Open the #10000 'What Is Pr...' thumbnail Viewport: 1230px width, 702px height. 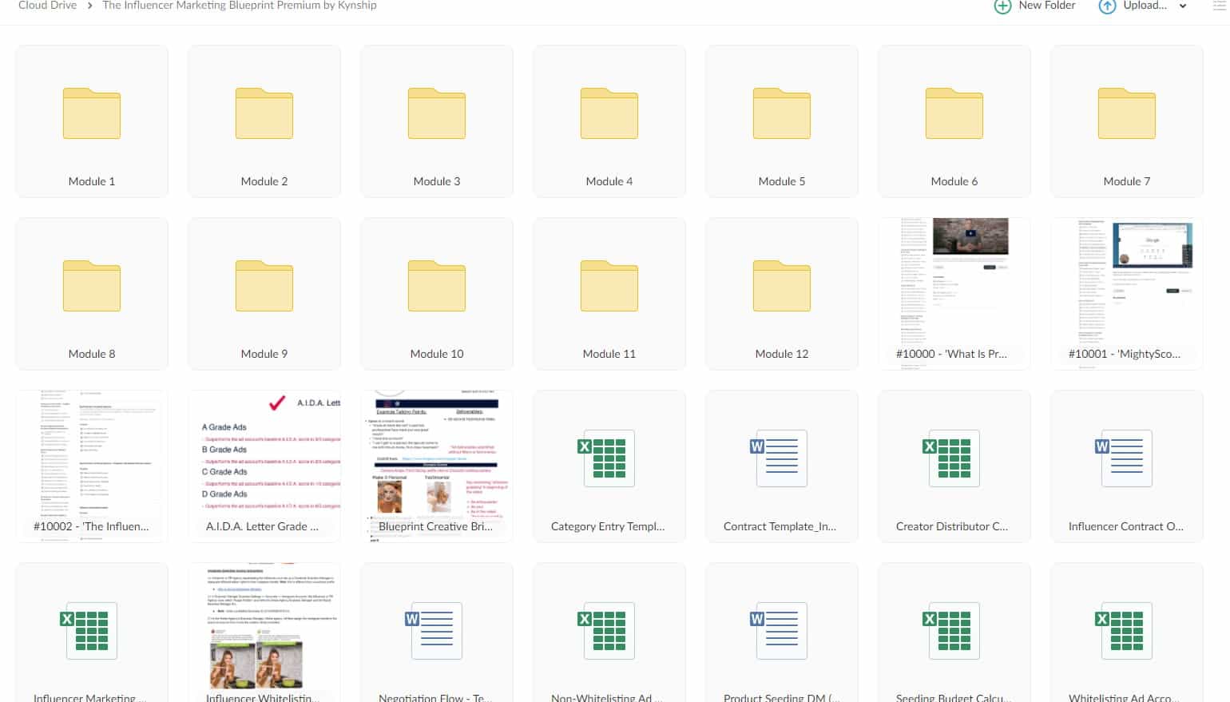click(x=954, y=293)
